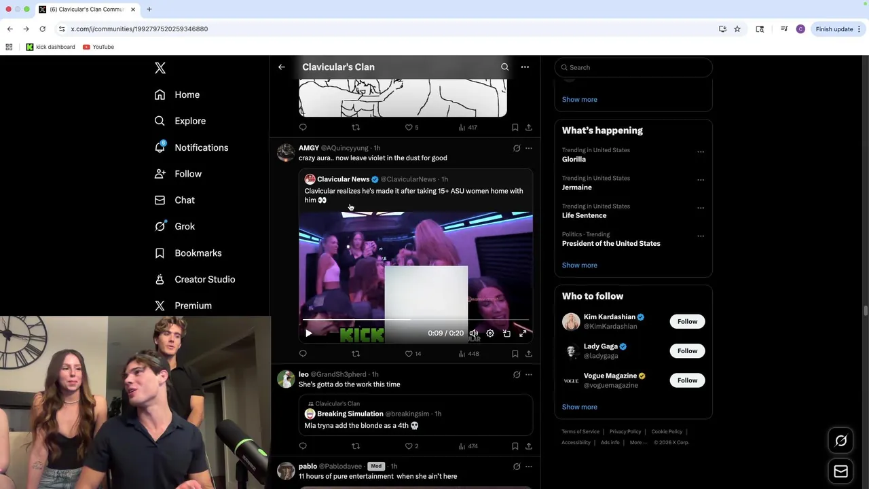Open community more options menu
The image size is (869, 489).
click(x=525, y=67)
